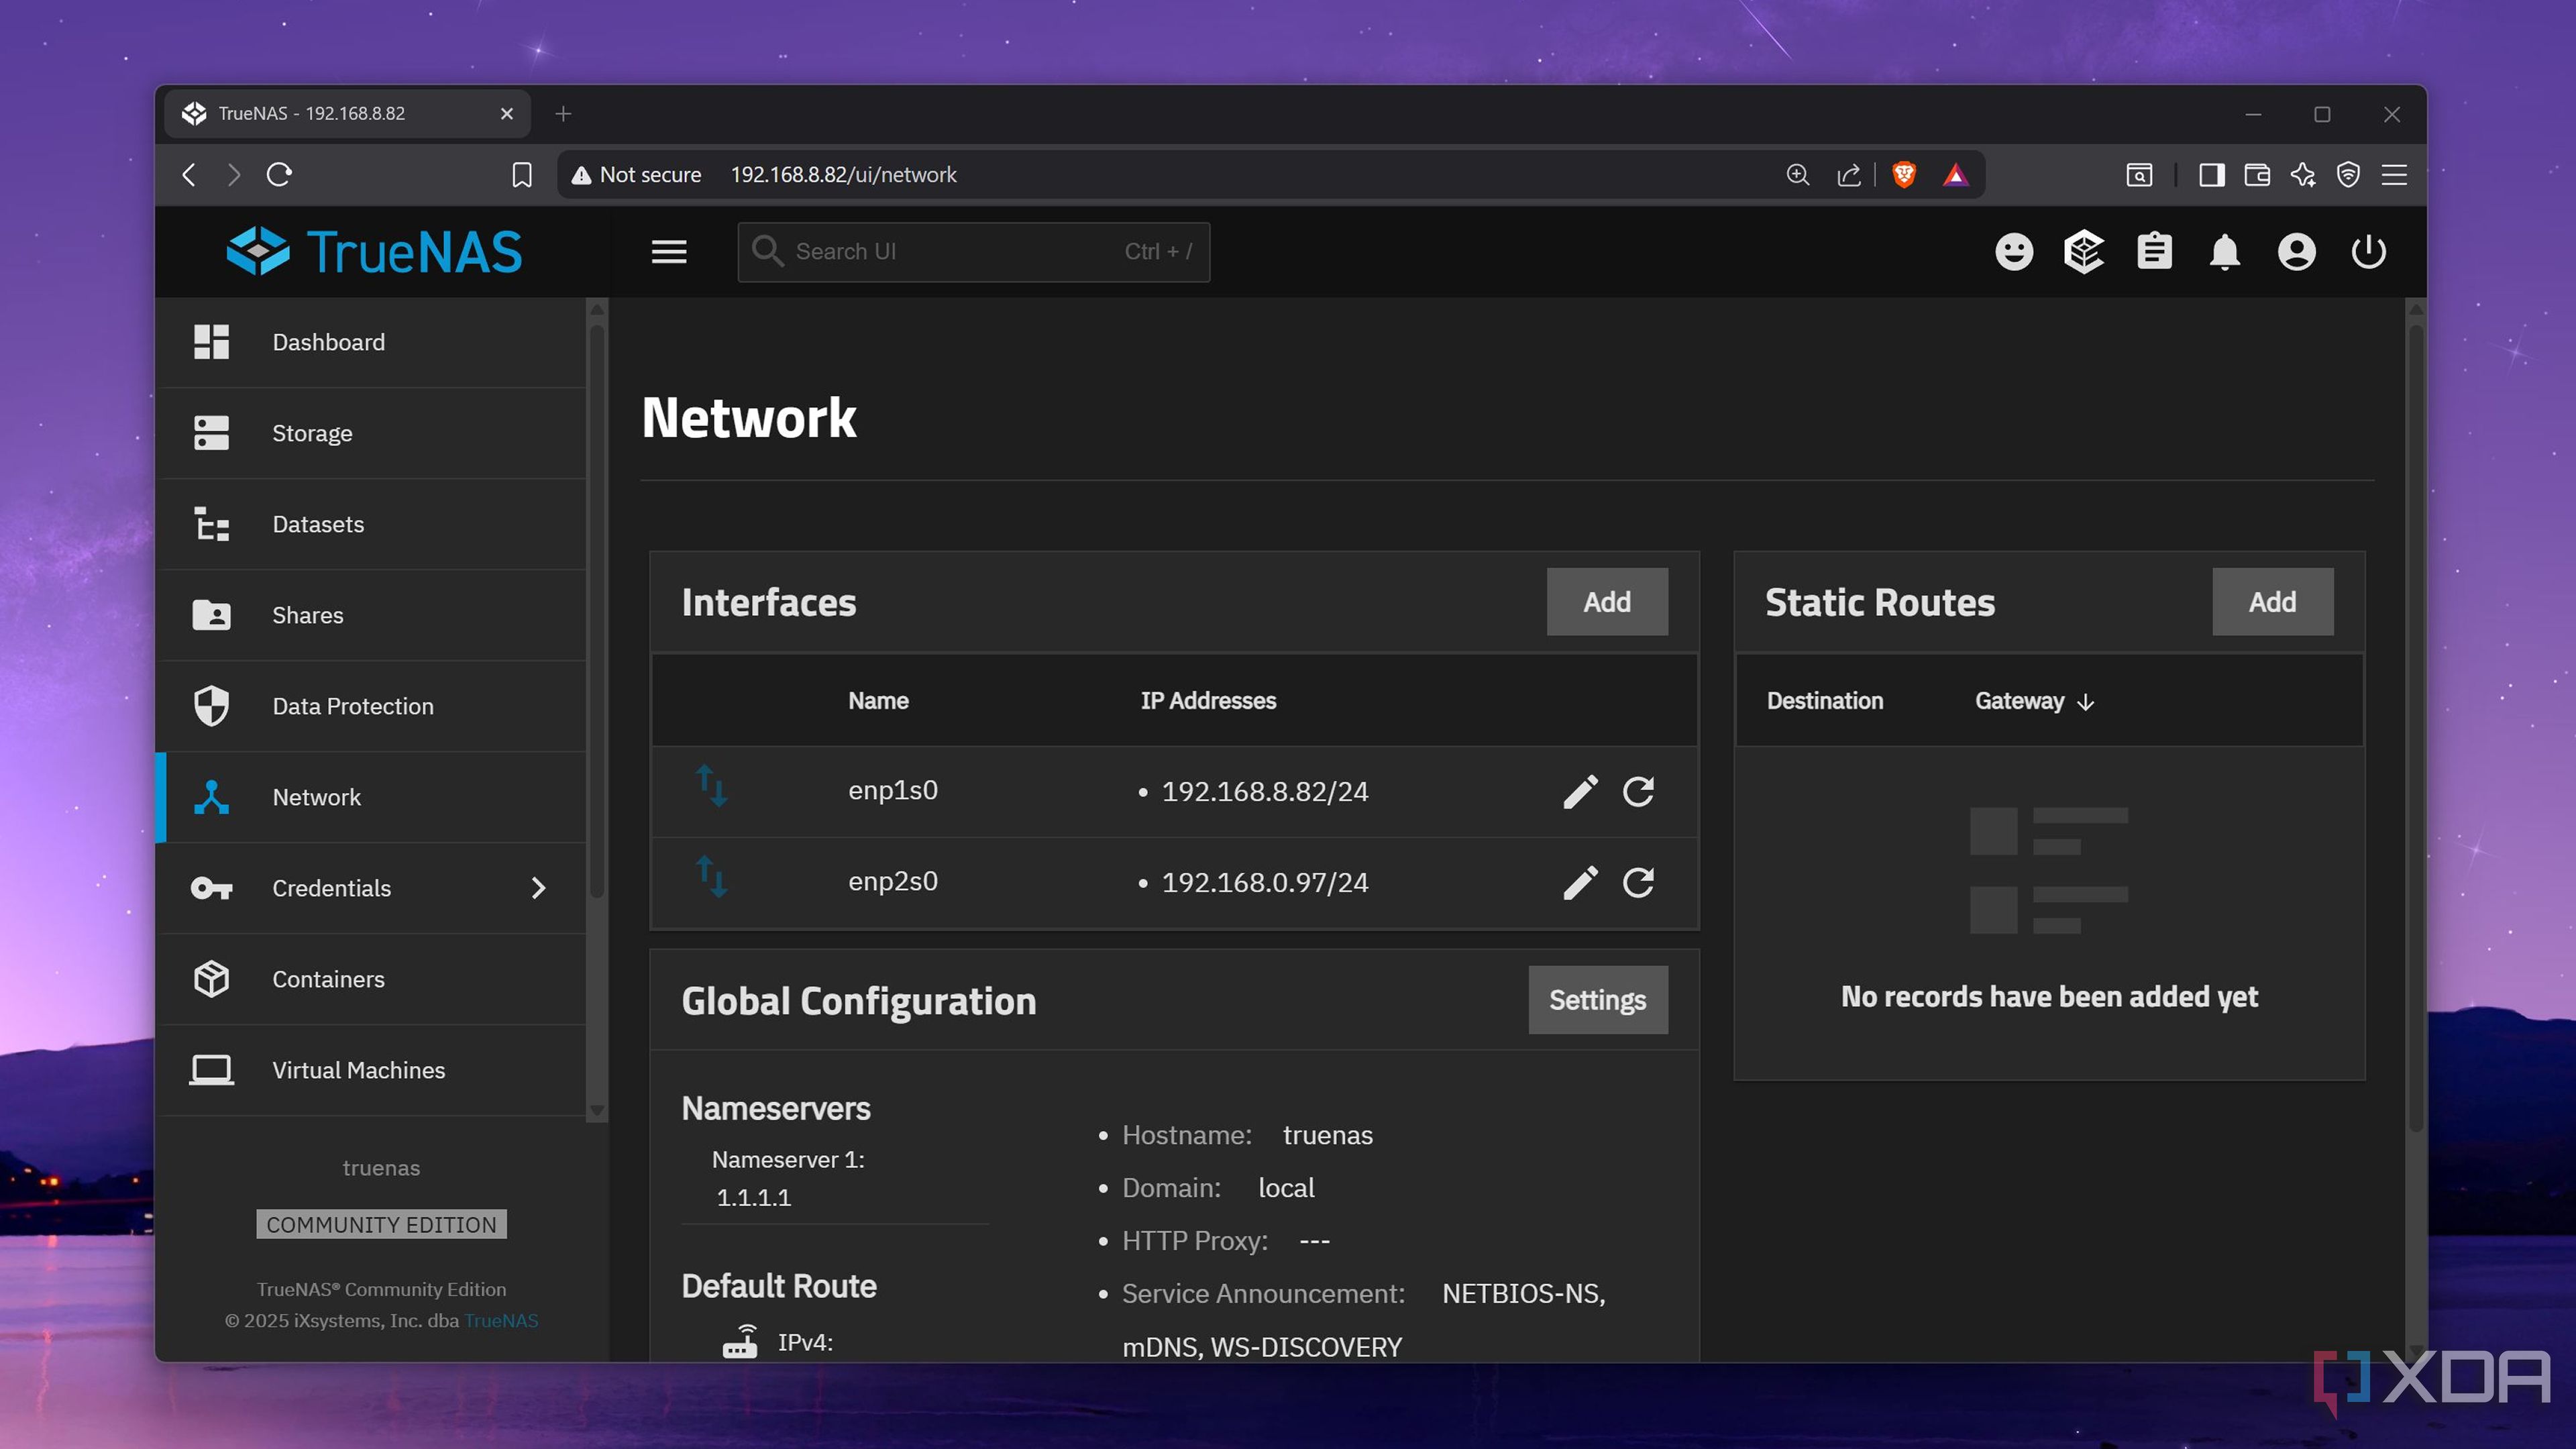Screen dimensions: 2576x1449
Task: Open the user account icon
Action: 2296,252
